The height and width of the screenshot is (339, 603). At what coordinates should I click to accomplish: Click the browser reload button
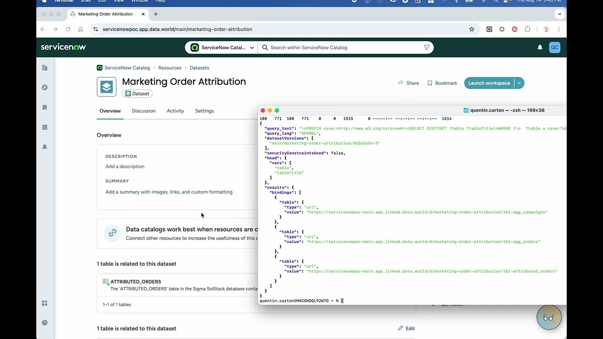pyautogui.click(x=68, y=29)
